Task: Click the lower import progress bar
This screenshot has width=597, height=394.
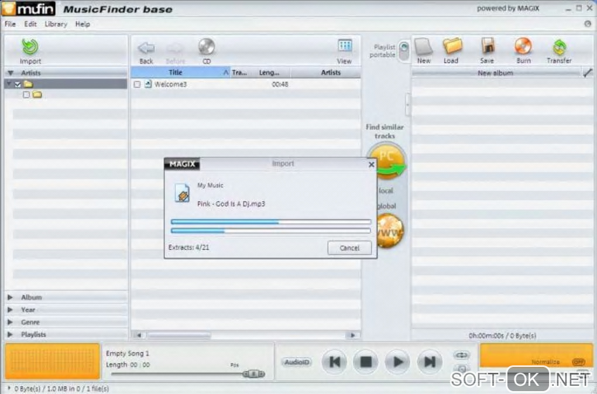Action: click(271, 231)
